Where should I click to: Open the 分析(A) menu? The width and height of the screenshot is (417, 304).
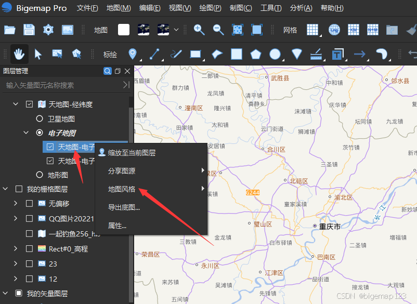[x=301, y=8]
